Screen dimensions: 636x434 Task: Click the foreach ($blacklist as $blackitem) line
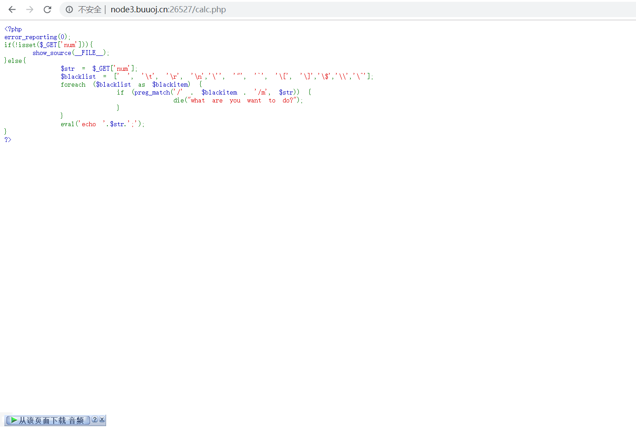pyautogui.click(x=131, y=84)
